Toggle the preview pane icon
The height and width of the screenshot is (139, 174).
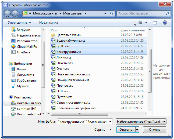click(155, 23)
